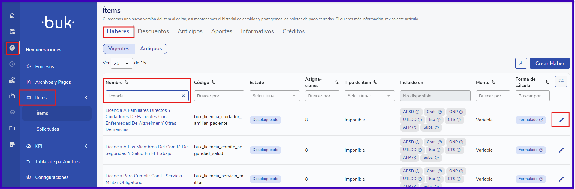This screenshot has height=189, width=575.
Task: Select the Vigentes view toggle
Action: pos(119,49)
